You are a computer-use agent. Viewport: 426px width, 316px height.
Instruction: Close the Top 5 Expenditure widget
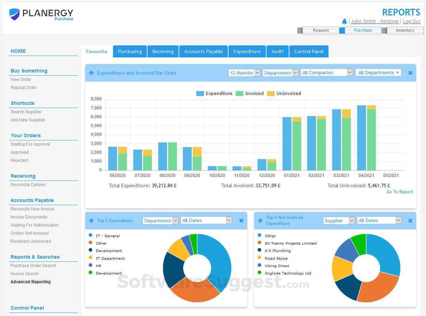(241, 221)
